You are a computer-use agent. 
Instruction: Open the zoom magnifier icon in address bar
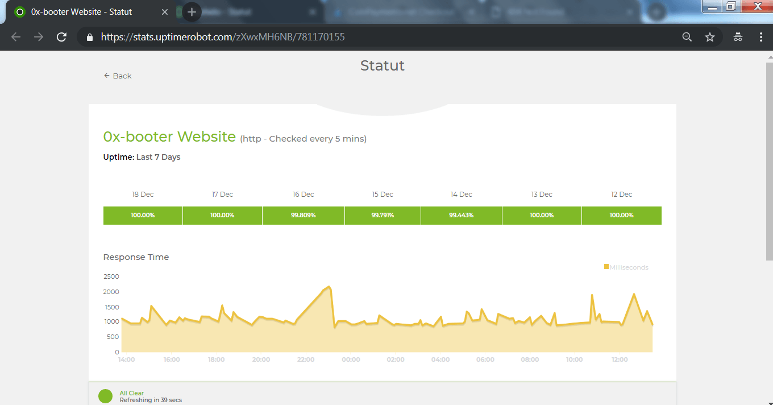coord(687,37)
